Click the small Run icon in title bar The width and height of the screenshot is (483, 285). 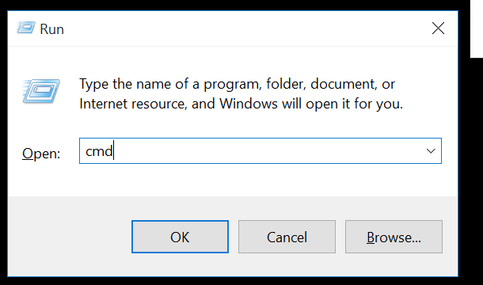point(26,28)
